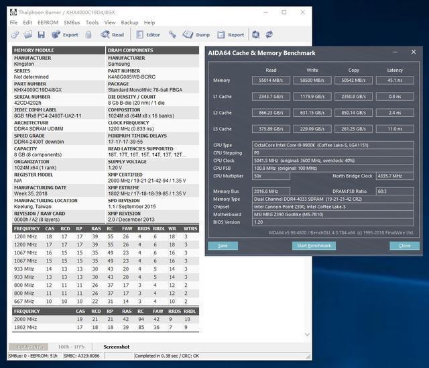Click the 667 MHz row in frequency table

point(105,302)
